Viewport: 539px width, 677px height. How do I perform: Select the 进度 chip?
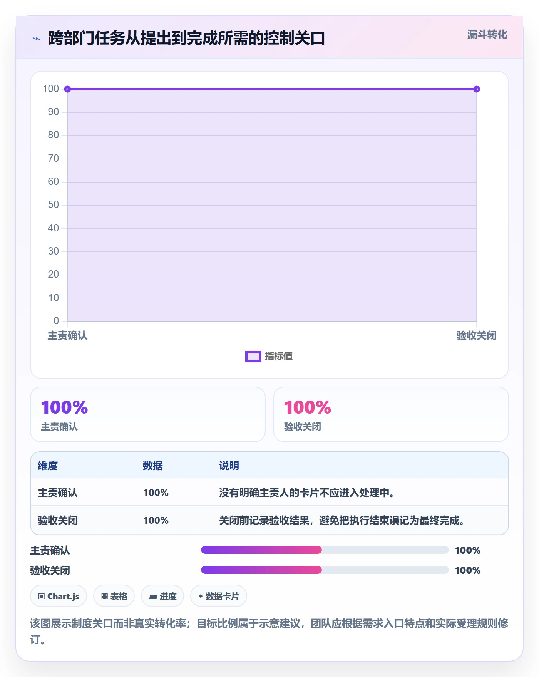tap(162, 596)
